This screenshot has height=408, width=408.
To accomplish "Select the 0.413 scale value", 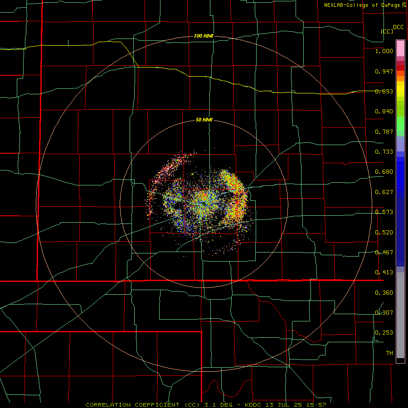I will 384,272.
